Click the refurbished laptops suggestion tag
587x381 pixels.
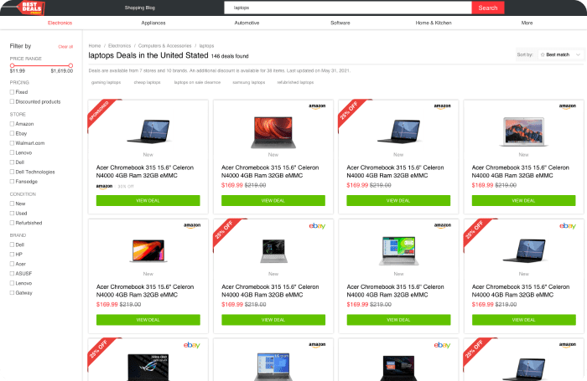[295, 82]
